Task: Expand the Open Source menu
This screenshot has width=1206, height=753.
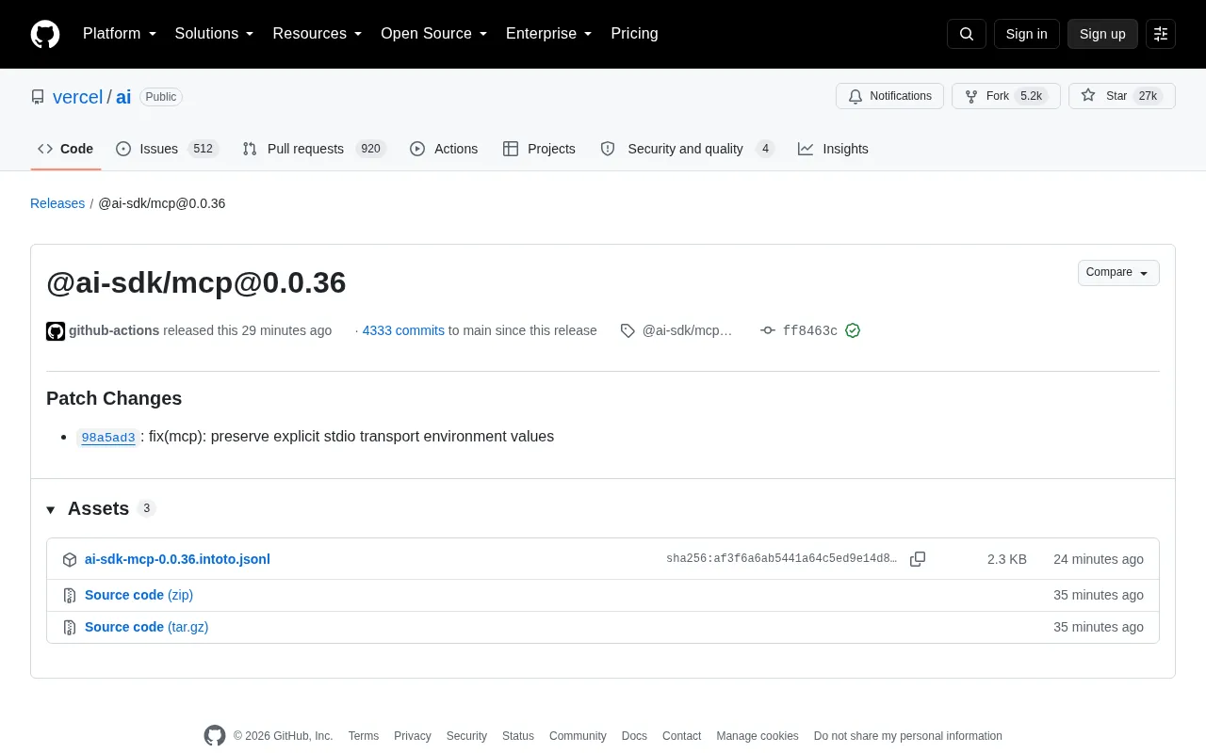Action: click(x=434, y=34)
